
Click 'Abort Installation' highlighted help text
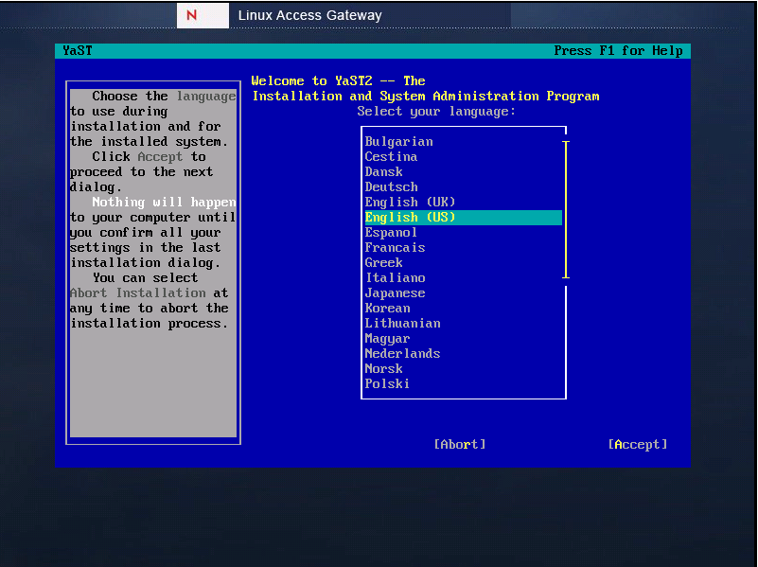[138, 293]
